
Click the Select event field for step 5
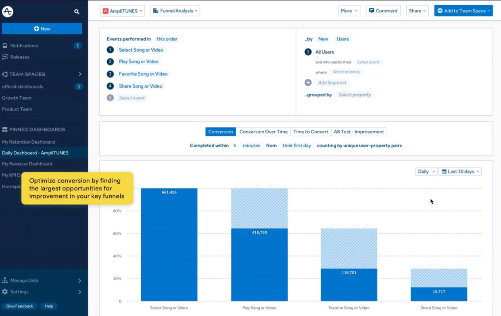pos(132,98)
